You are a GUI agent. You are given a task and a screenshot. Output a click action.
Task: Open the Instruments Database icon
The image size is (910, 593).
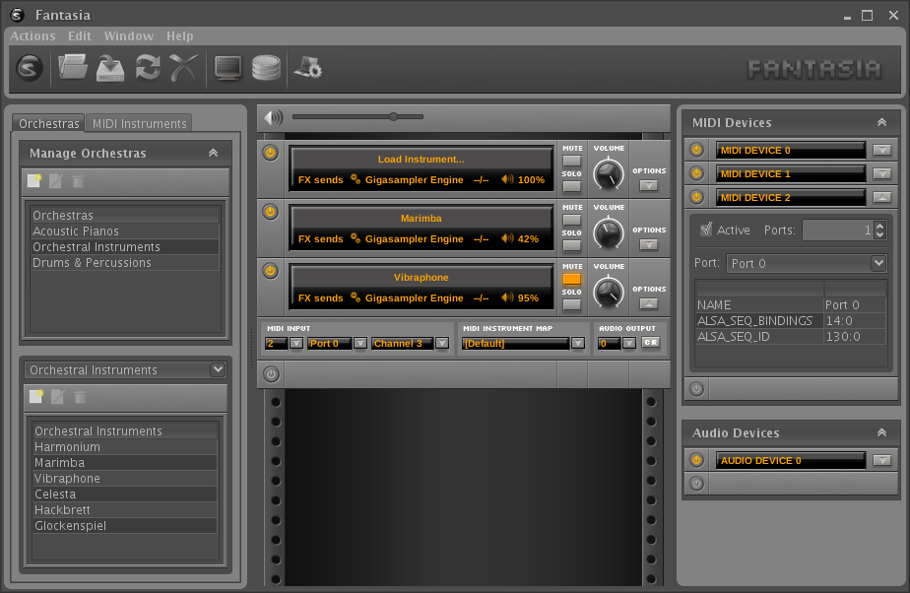[266, 67]
